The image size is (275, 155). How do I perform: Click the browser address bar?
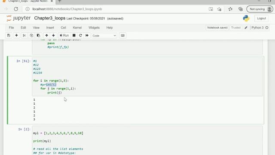116,9
